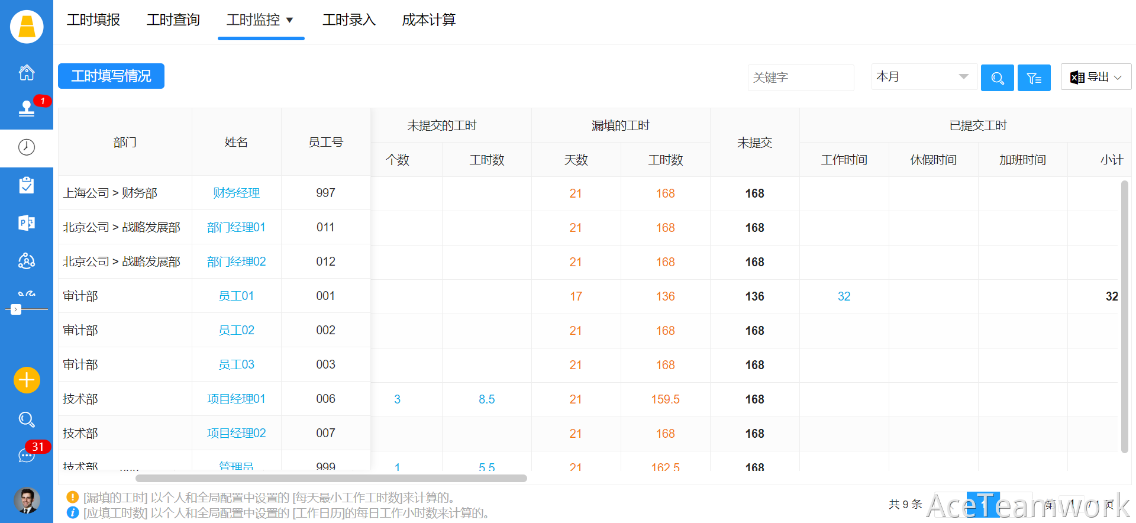Screen dimensions: 1136x523
Task: Open the project file icon in sidebar
Action: click(x=27, y=223)
